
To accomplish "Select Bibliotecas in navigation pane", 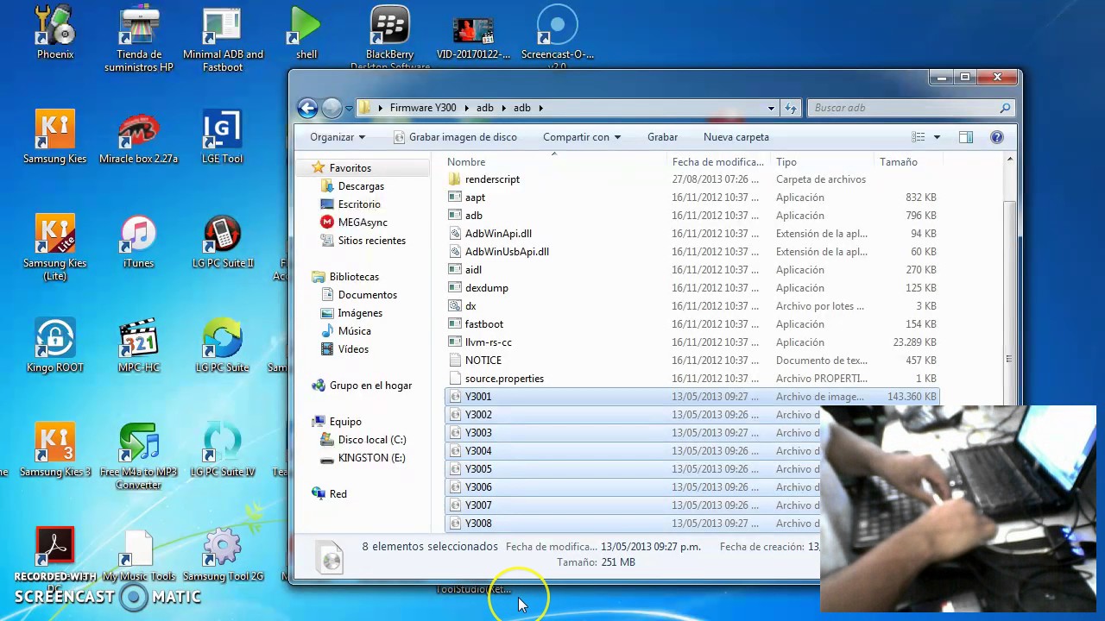I will click(354, 277).
